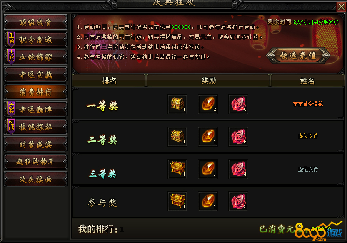Select the 幸运宝藏 sidebar tab

point(36,74)
